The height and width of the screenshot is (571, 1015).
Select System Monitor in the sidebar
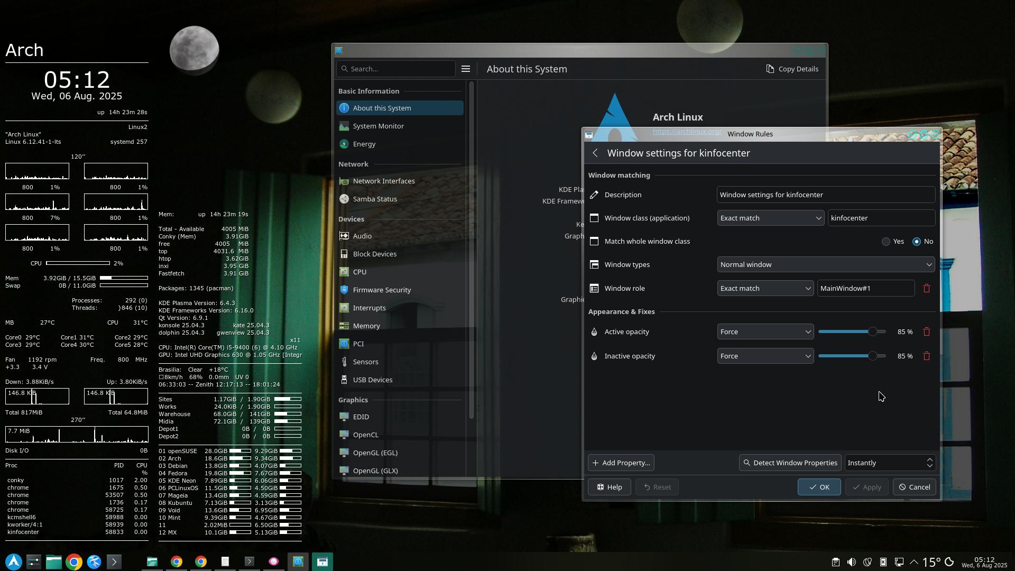[400, 126]
